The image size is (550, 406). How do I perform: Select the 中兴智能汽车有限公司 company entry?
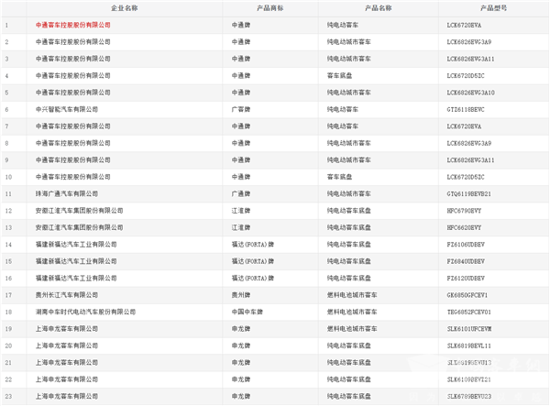[67, 109]
